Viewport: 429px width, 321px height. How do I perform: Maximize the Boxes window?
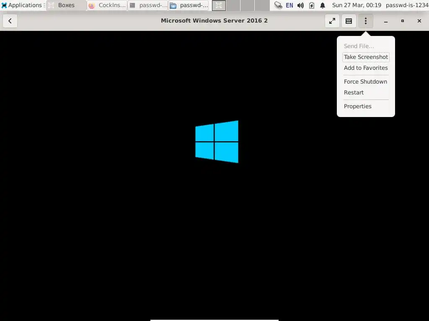(x=403, y=21)
